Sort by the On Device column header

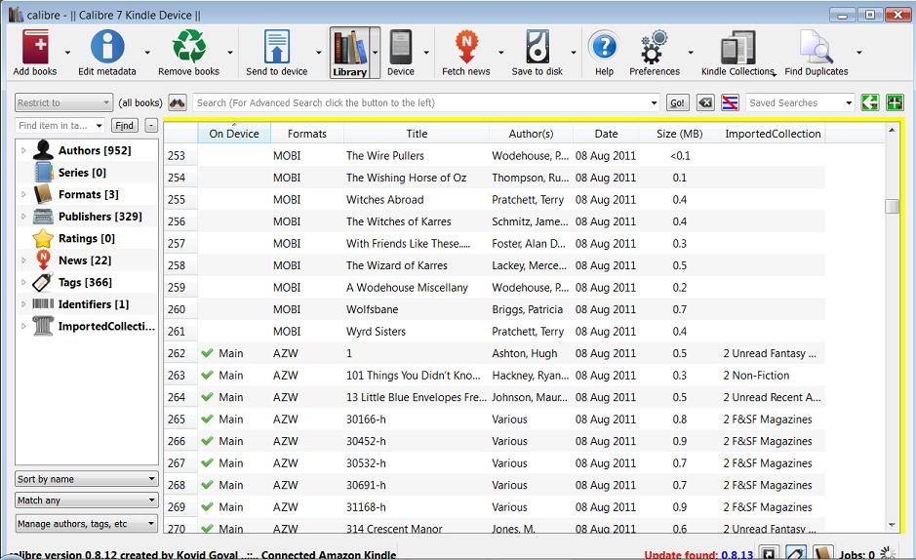234,133
